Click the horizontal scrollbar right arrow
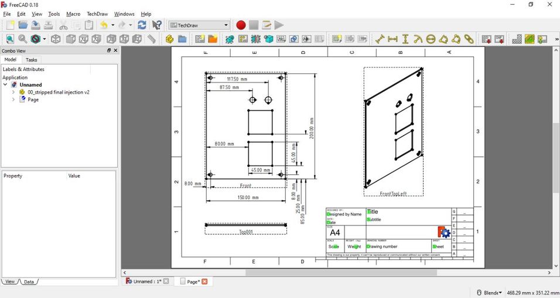The height and width of the screenshot is (298, 560). pyautogui.click(x=549, y=273)
